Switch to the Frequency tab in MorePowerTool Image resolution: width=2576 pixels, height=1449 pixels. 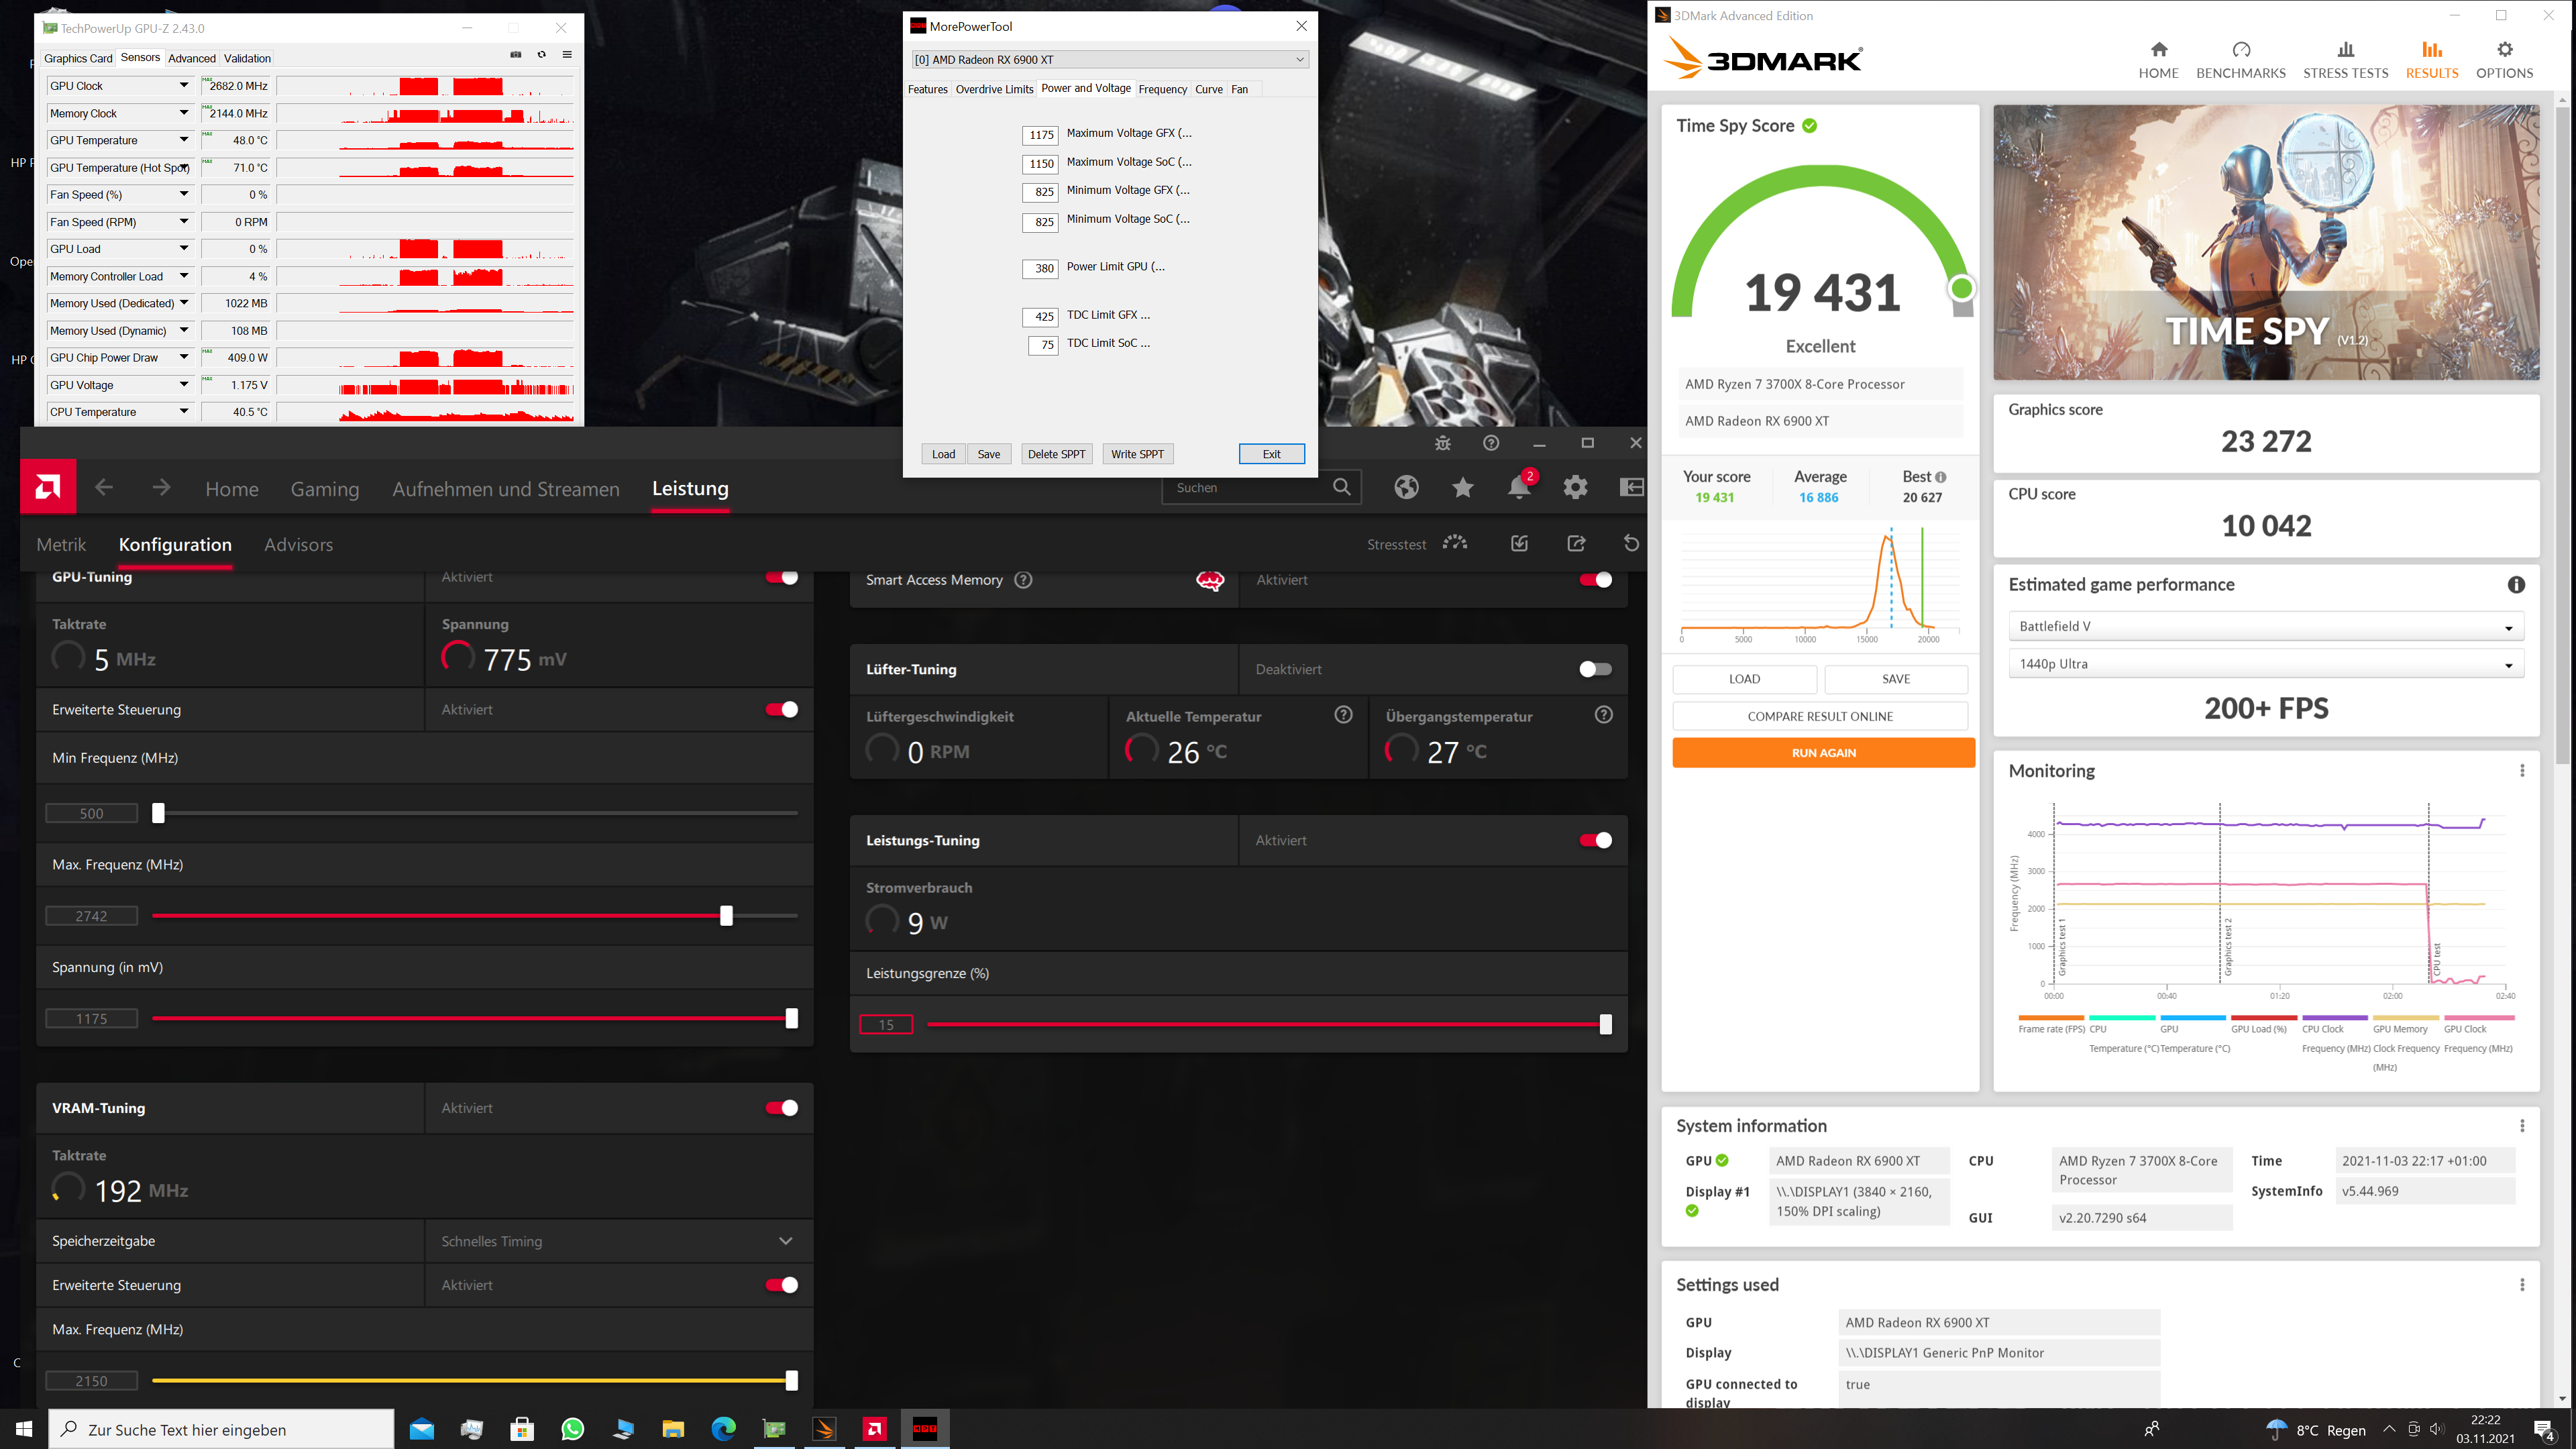1162,89
